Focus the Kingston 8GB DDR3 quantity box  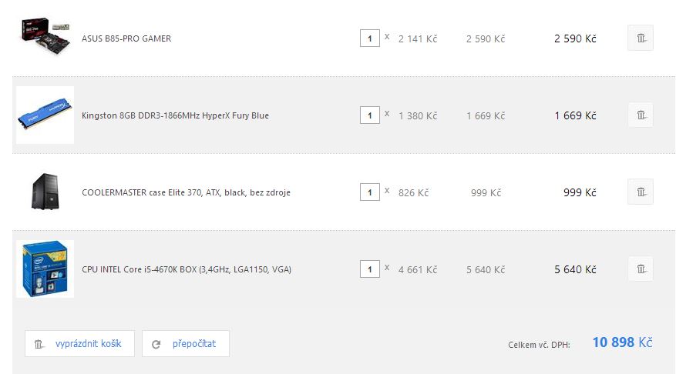coord(369,115)
